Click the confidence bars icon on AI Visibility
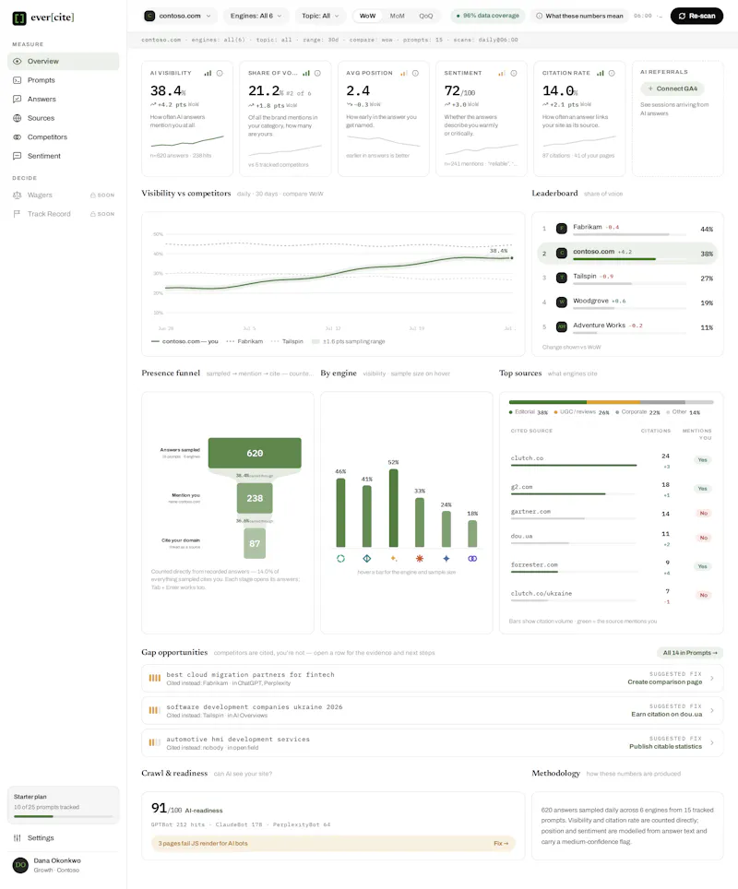Viewport: 738px width, 889px height. (x=208, y=73)
